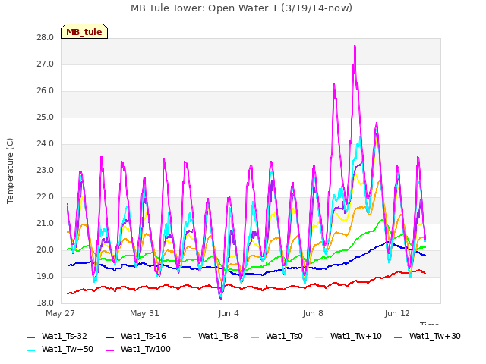Click the 24.0 y-axis tick label
Image resolution: width=486 pixels, height=364 pixels.
(x=46, y=144)
